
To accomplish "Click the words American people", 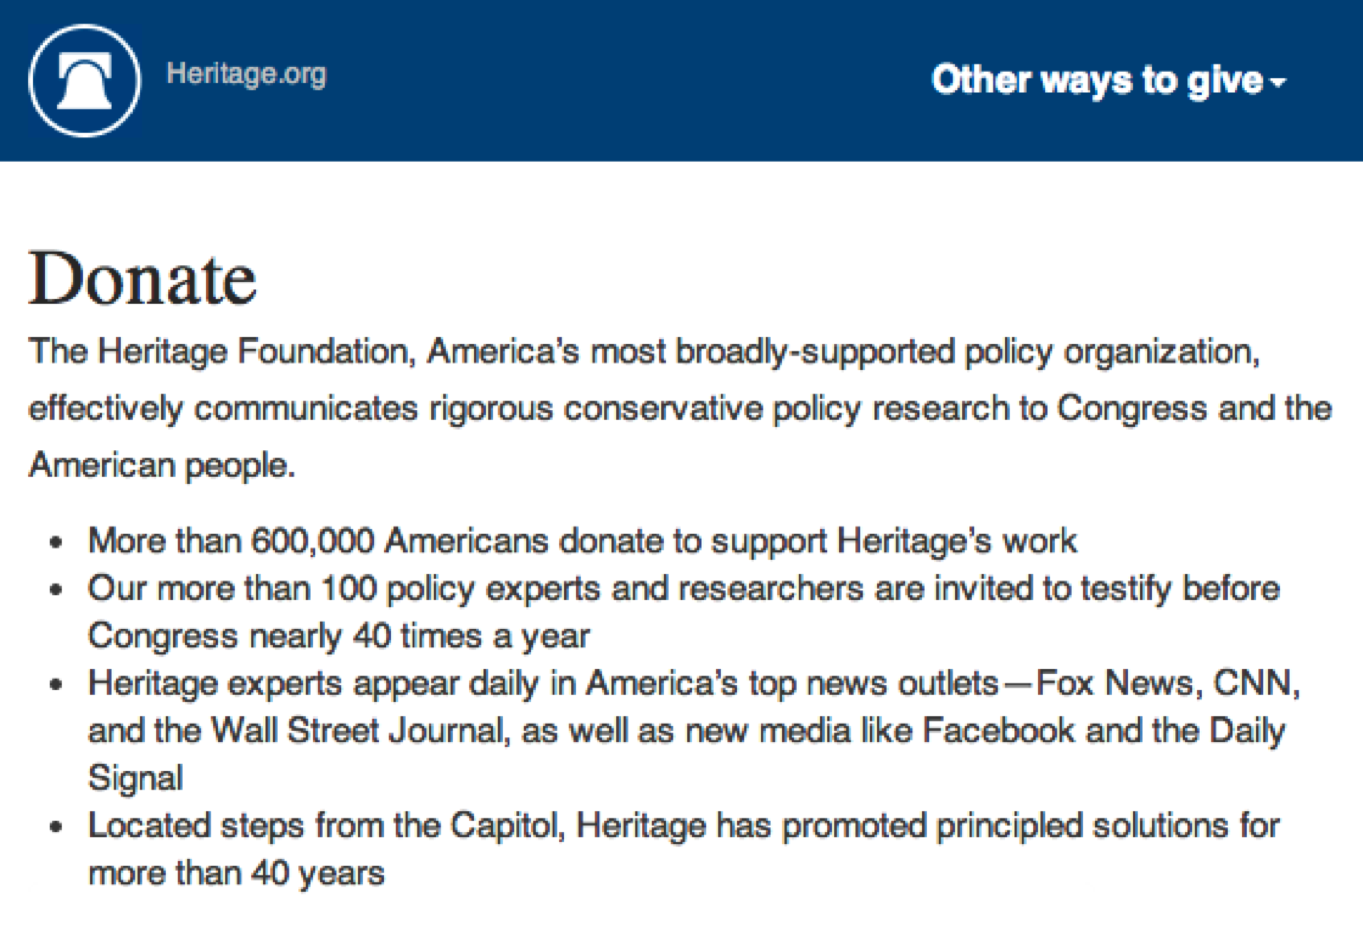I will 161,465.
